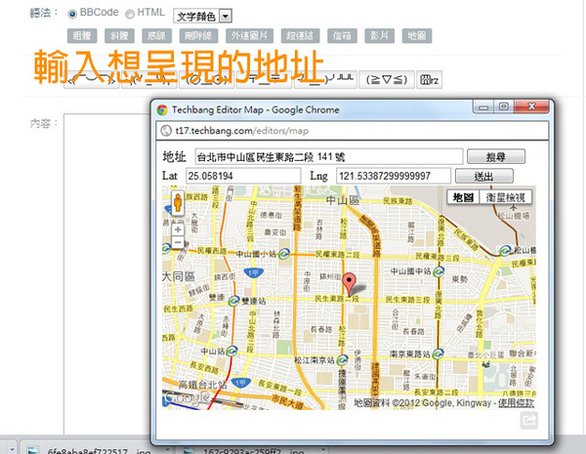Click the Lat latitude input field
Image resolution: width=586 pixels, height=454 pixels.
click(242, 176)
